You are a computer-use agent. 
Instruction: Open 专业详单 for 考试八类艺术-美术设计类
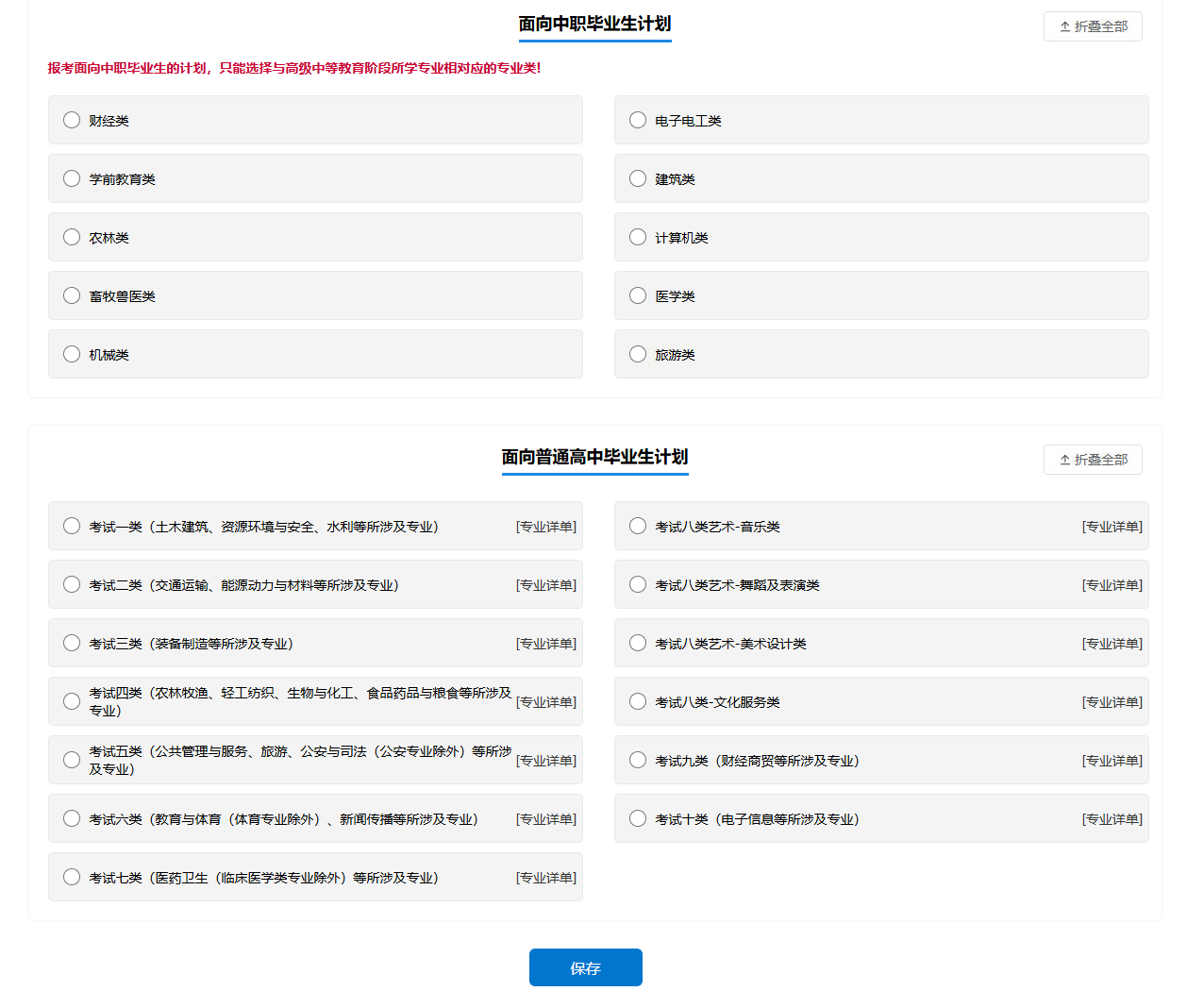pyautogui.click(x=1112, y=644)
